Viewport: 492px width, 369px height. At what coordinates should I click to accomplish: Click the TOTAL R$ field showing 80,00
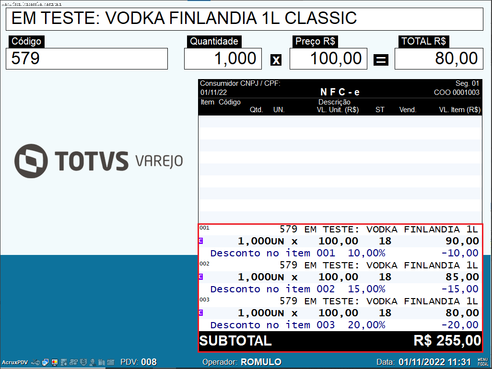(439, 58)
